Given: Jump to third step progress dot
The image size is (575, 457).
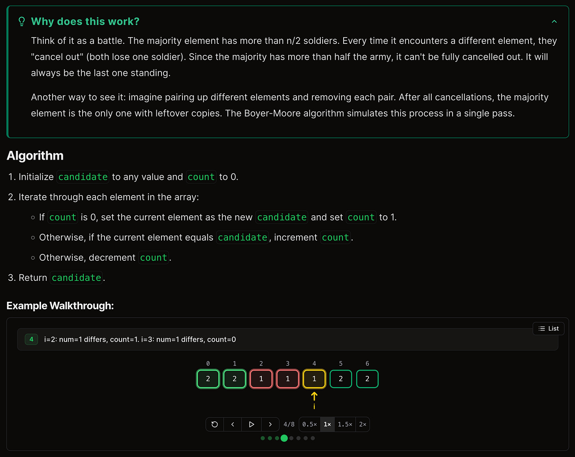Looking at the screenshot, I should point(277,438).
